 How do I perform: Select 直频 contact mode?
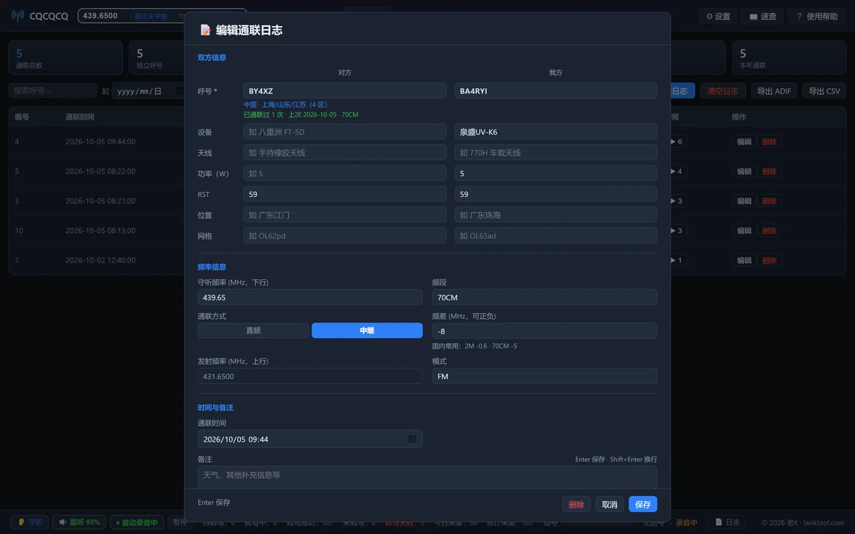click(x=253, y=331)
